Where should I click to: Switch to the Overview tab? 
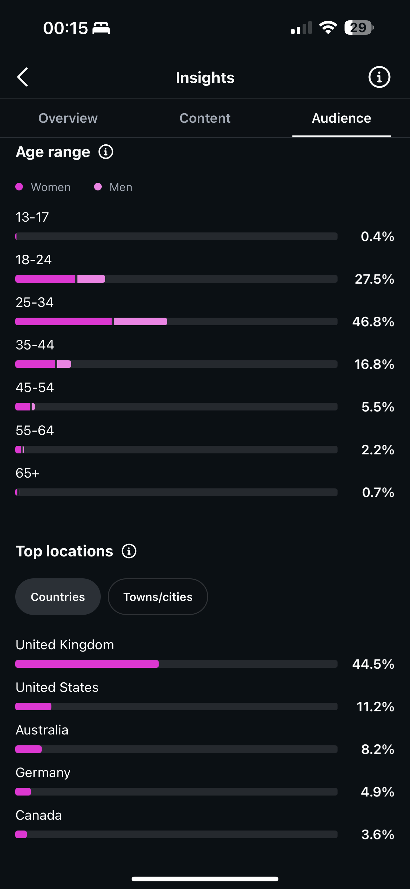coord(68,118)
